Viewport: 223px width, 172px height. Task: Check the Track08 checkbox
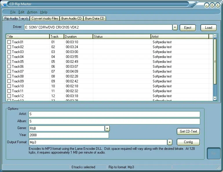[9, 76]
